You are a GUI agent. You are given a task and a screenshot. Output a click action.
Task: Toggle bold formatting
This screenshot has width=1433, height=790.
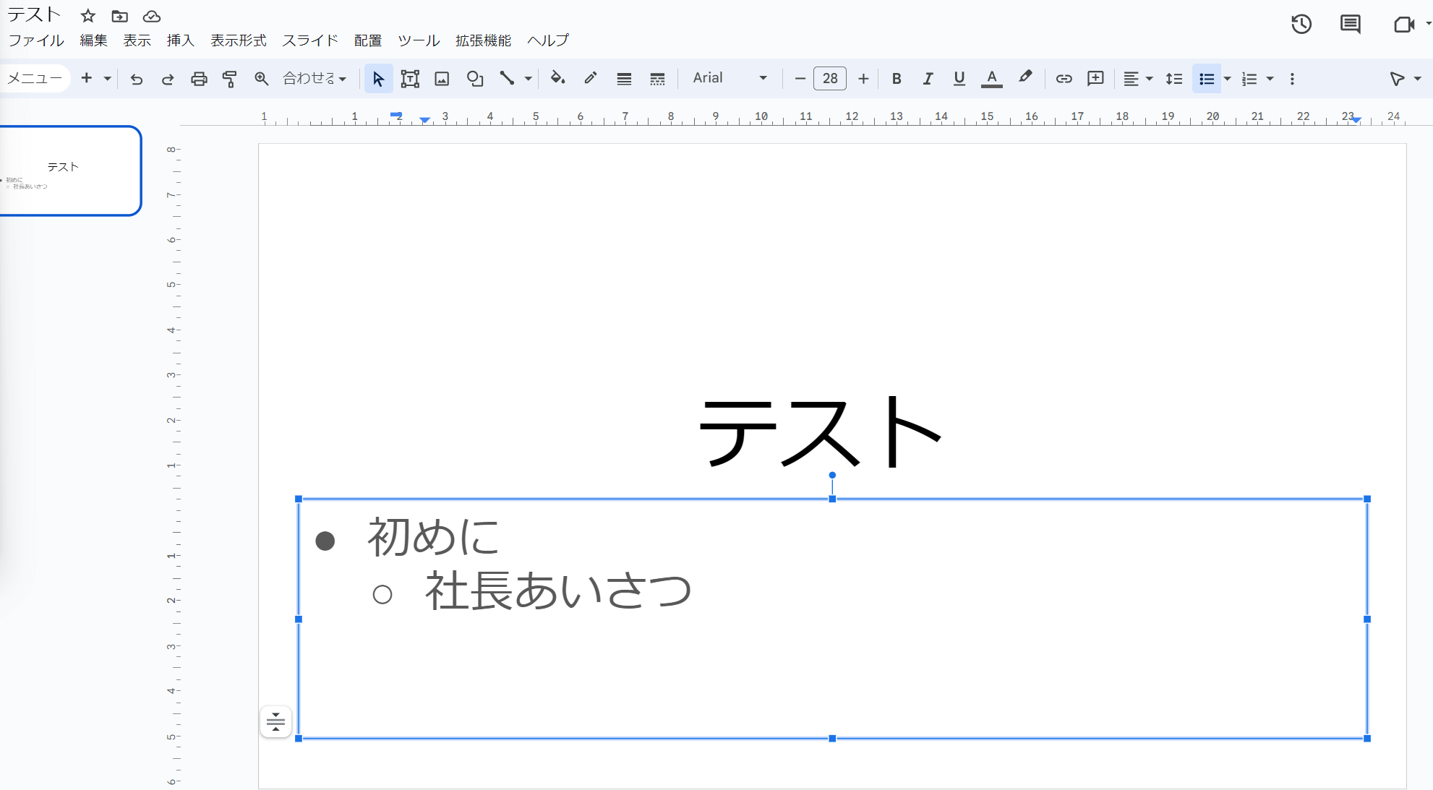pyautogui.click(x=897, y=79)
